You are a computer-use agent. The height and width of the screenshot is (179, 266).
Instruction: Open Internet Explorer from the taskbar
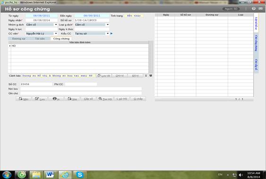pos(65,175)
